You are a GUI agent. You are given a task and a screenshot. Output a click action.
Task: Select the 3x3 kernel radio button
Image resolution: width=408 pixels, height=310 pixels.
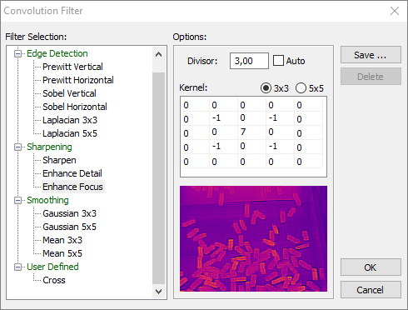click(266, 88)
